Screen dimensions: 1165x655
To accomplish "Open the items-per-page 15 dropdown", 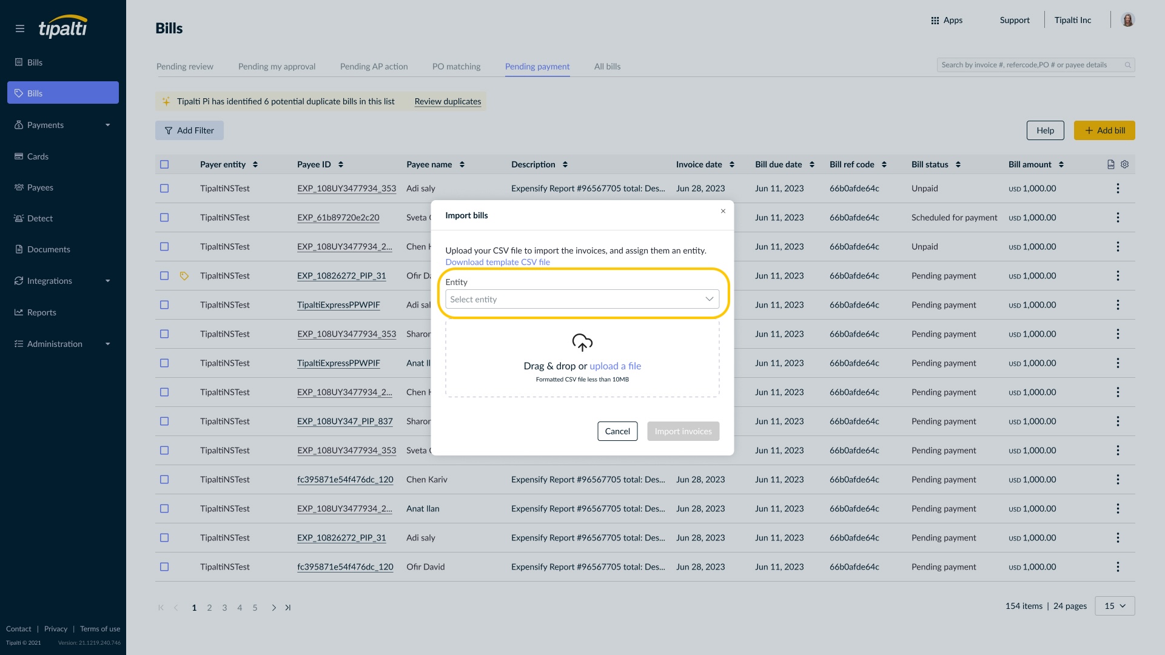I will (x=1115, y=606).
